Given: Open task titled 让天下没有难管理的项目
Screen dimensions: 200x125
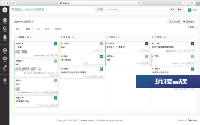Looking at the screenshot, I should point(163,47).
